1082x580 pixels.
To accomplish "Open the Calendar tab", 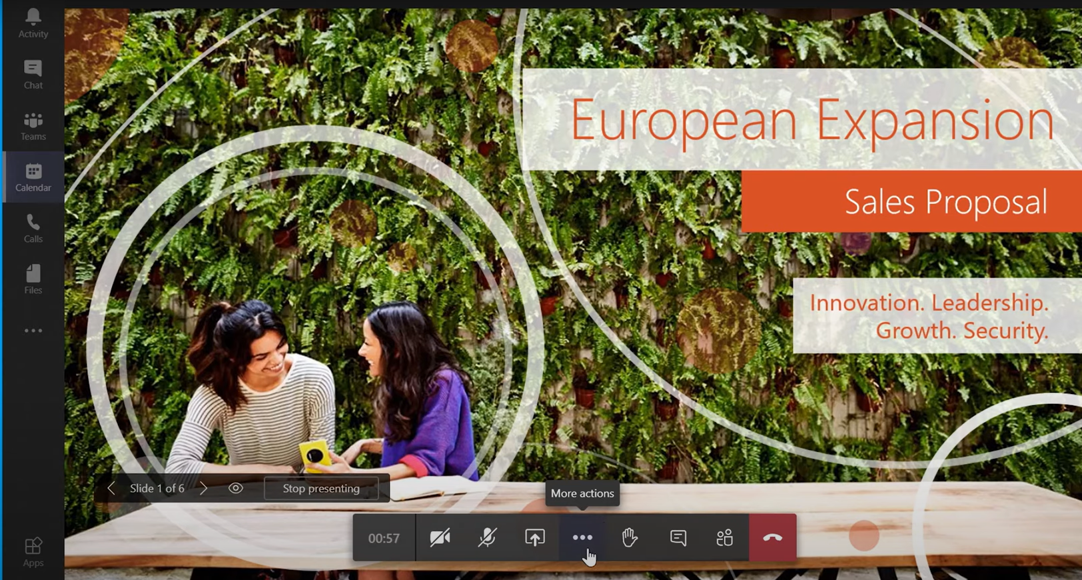I will (33, 177).
